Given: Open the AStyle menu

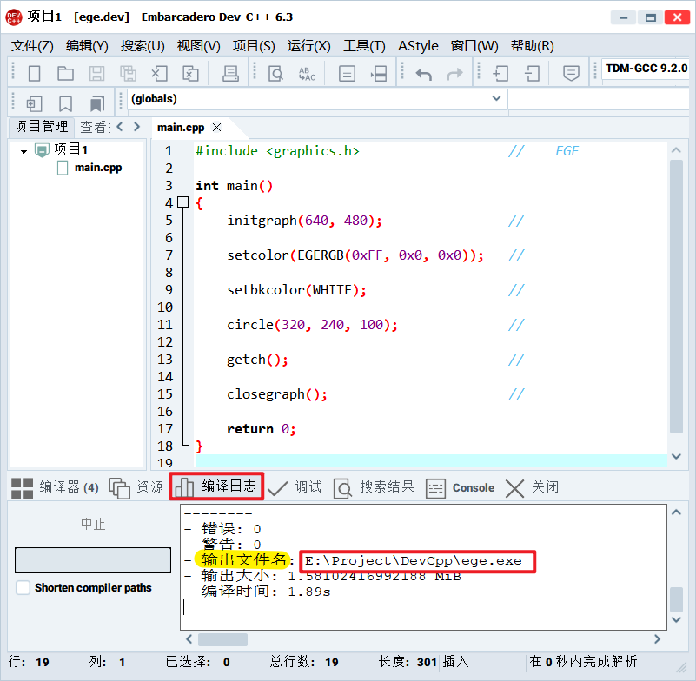Looking at the screenshot, I should point(418,46).
